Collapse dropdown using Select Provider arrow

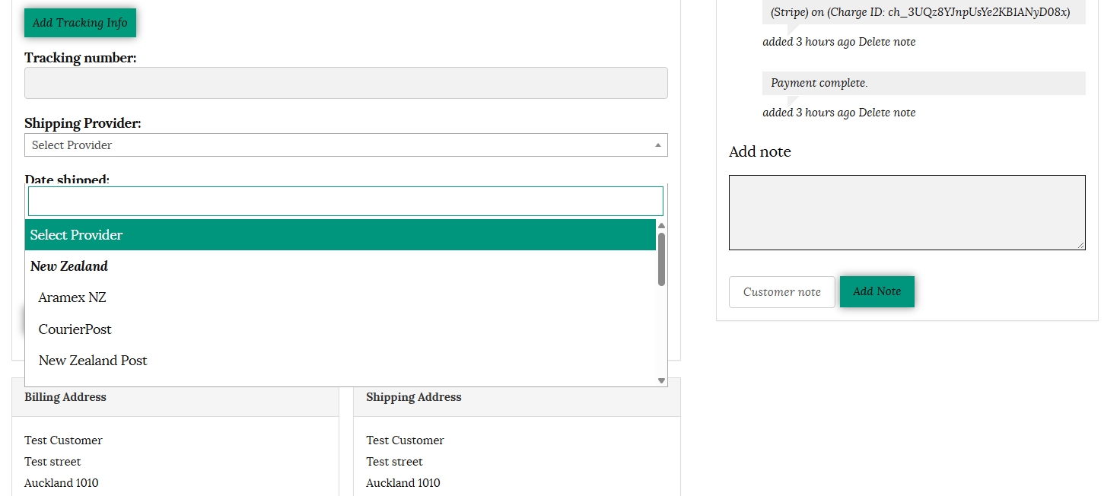tap(658, 145)
